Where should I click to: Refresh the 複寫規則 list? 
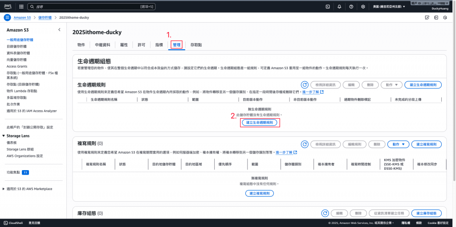point(305,144)
